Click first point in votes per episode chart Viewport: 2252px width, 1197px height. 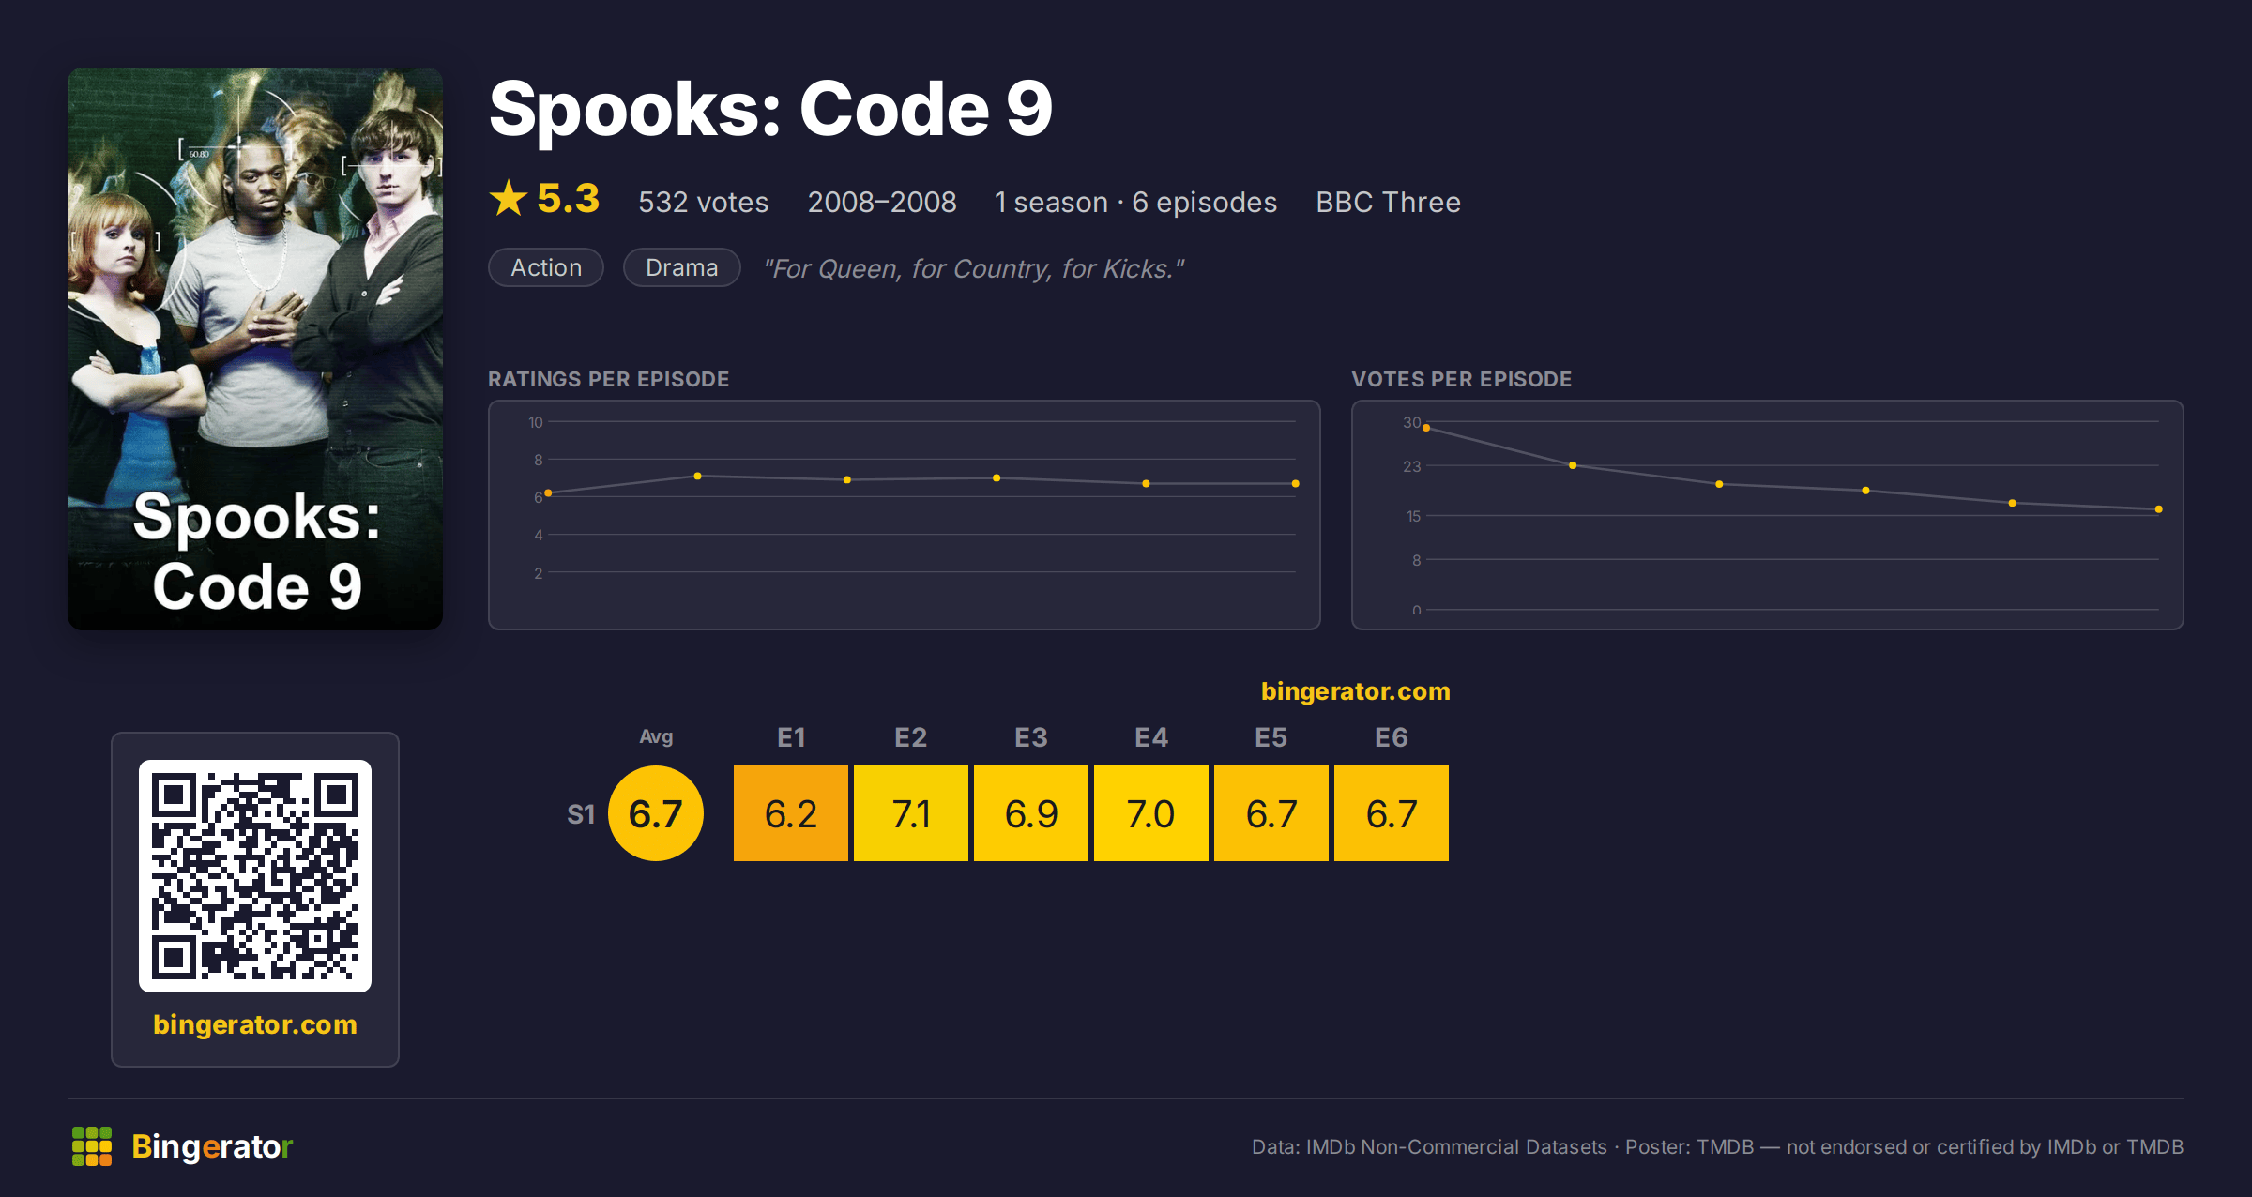(1426, 428)
